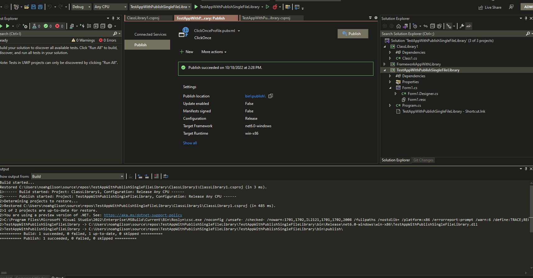The width and height of the screenshot is (533, 278).
Task: Toggle Test Explorer pin auto-hide
Action: (x=113, y=18)
